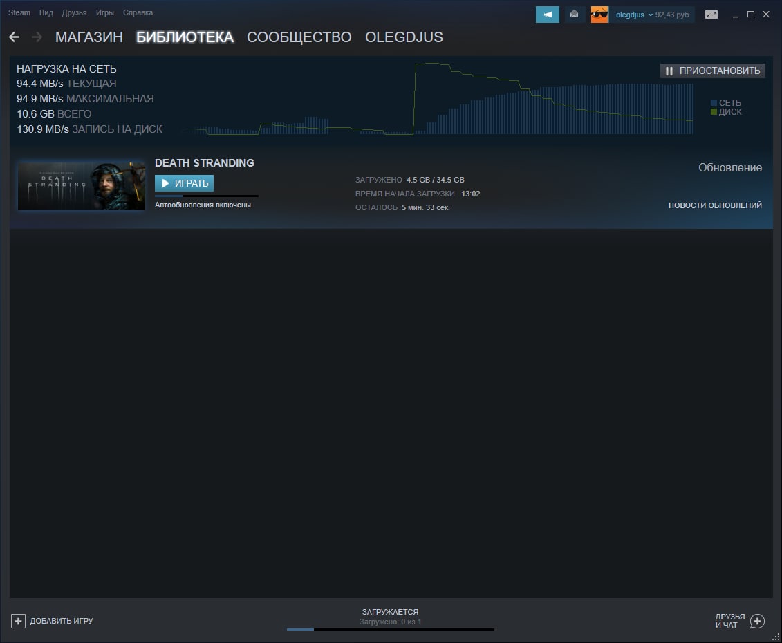Viewport: 782px width, 643px height.
Task: Open the Steam menu
Action: (x=19, y=12)
